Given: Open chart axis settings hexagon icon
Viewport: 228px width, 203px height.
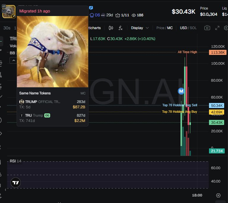Looking at the screenshot, I should tap(218, 195).
